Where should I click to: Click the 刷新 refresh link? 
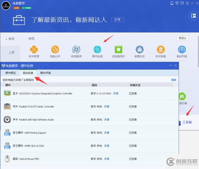tap(174, 80)
